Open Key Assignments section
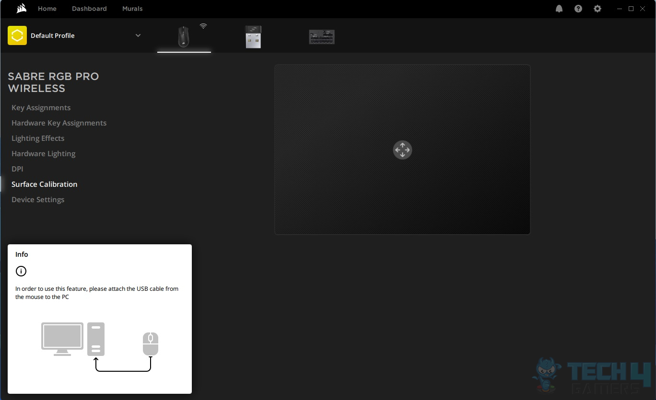Image resolution: width=656 pixels, height=400 pixels. point(41,108)
